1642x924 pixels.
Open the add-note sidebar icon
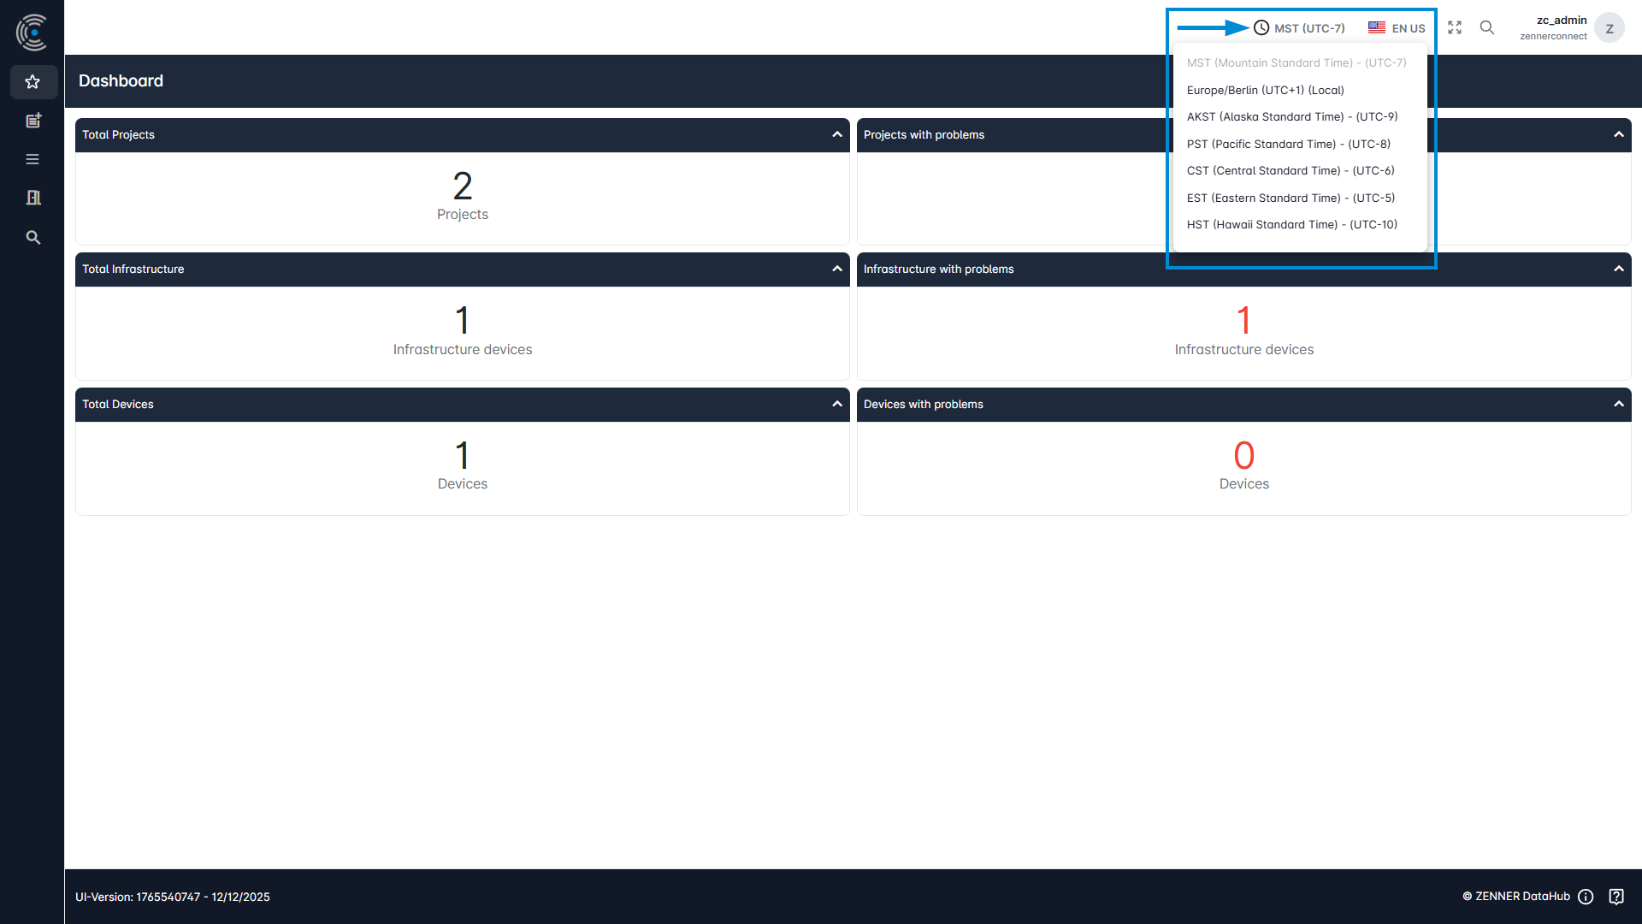tap(33, 121)
